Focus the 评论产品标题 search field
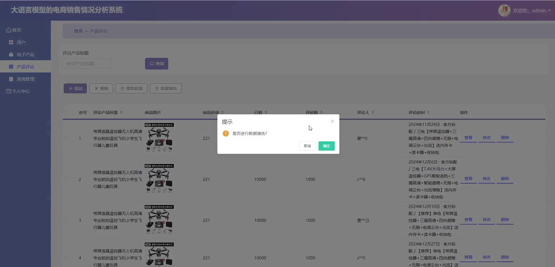 pos(87,64)
